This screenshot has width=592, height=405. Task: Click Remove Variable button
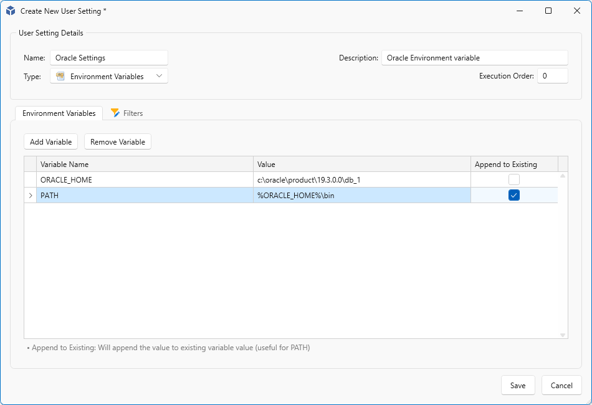(x=118, y=142)
